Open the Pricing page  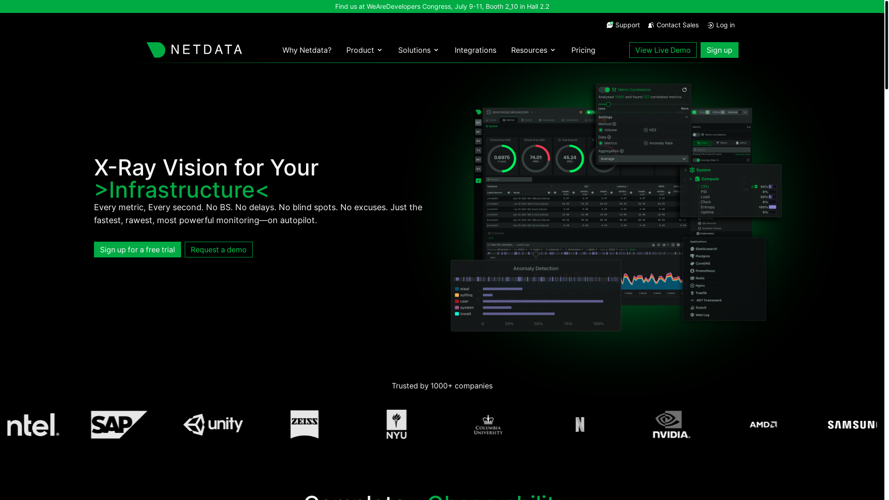[583, 50]
